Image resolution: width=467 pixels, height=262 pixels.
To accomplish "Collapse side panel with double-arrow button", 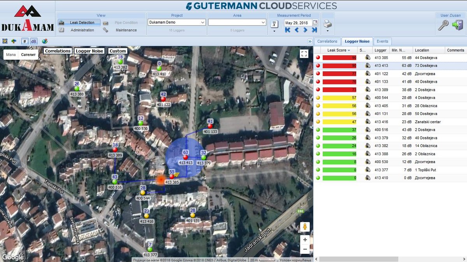I will (310, 41).
